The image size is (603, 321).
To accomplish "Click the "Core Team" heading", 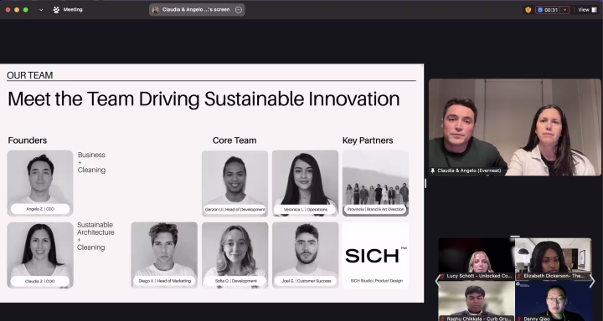I will click(234, 140).
